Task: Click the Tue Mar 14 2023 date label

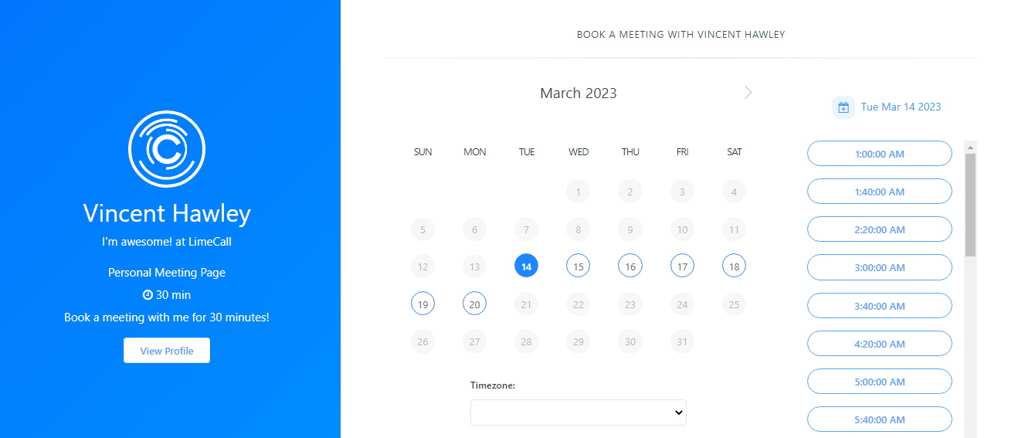Action: (x=901, y=107)
